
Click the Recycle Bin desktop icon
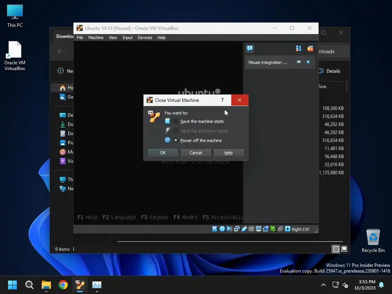pos(373,241)
